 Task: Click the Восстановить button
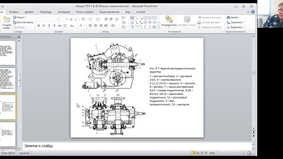23,23
